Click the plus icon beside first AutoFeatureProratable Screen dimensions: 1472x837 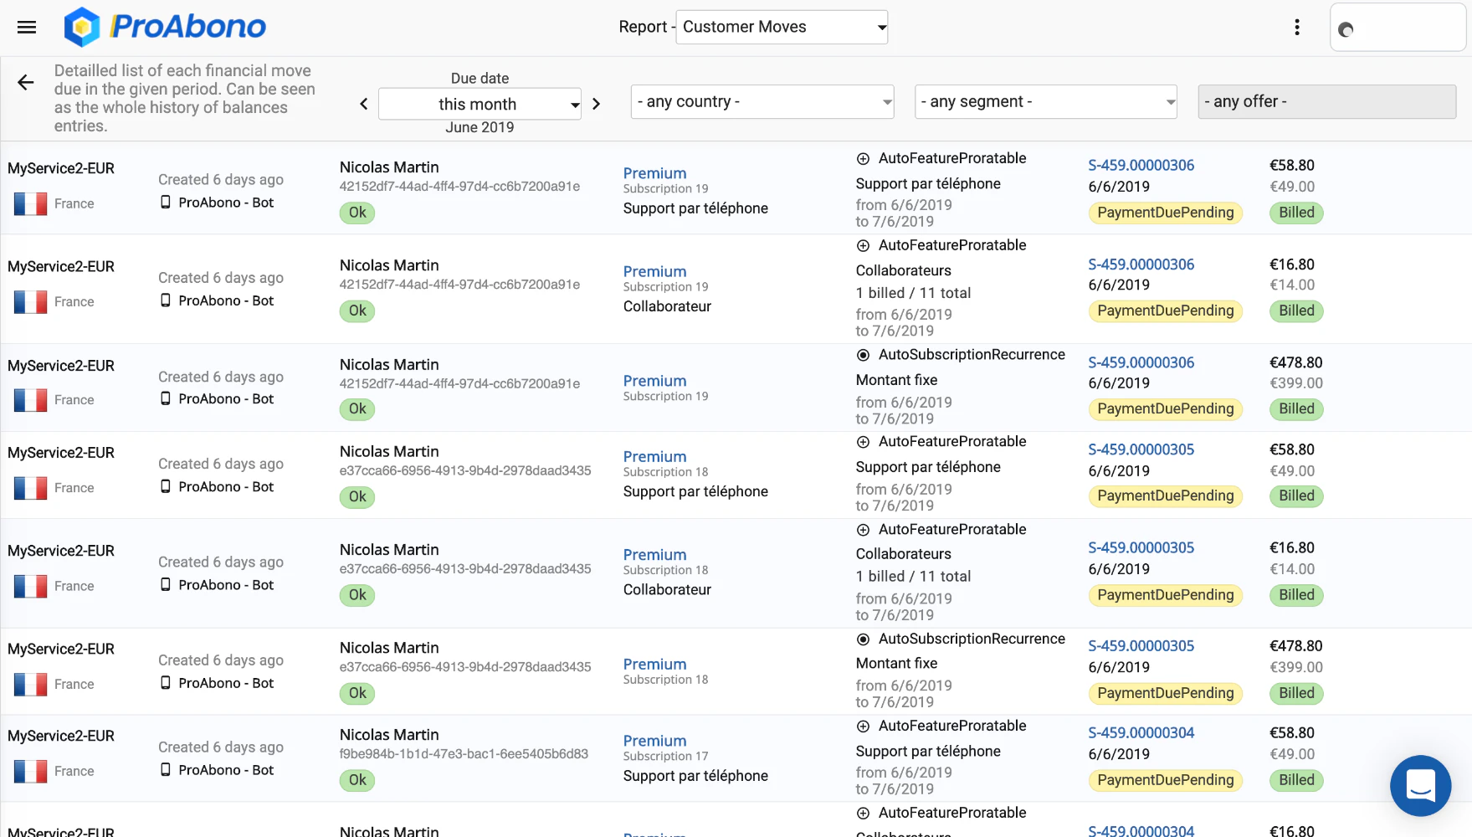(x=863, y=159)
